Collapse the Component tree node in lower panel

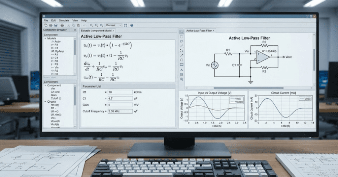pos(45,85)
